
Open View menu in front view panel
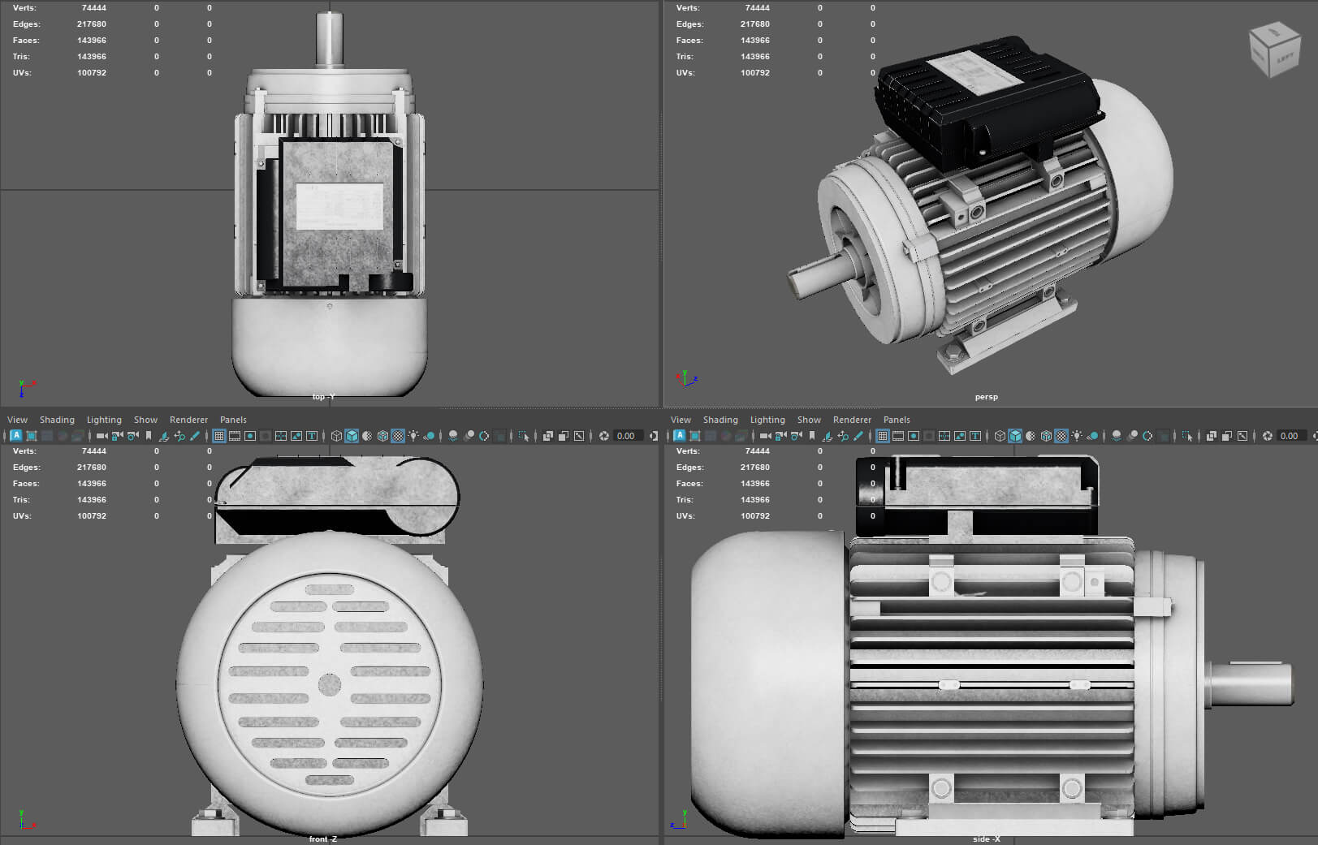17,420
